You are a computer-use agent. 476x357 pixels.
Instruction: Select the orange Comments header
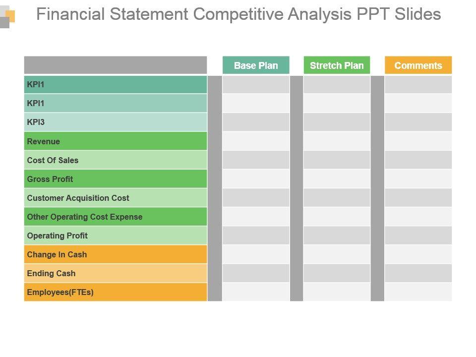(418, 65)
